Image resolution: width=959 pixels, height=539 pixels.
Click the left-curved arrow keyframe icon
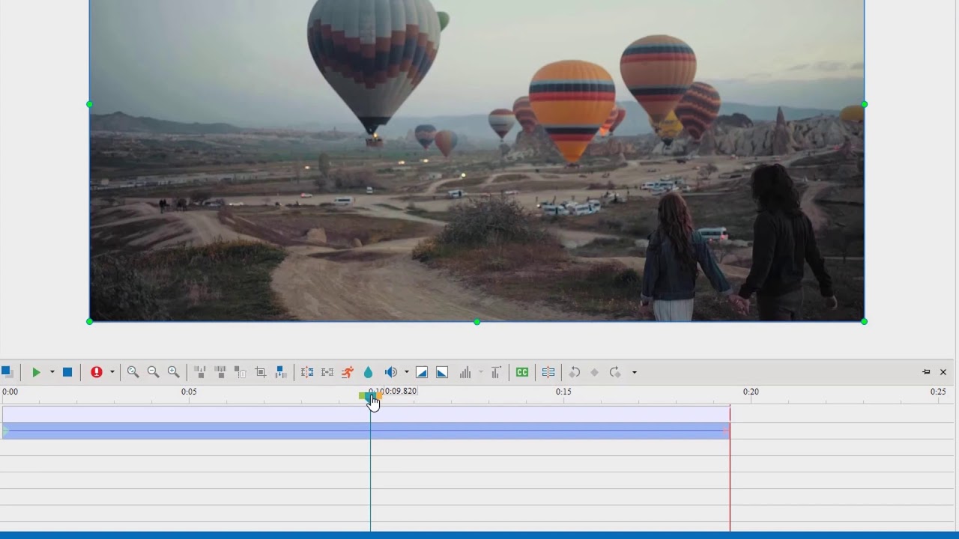click(575, 372)
